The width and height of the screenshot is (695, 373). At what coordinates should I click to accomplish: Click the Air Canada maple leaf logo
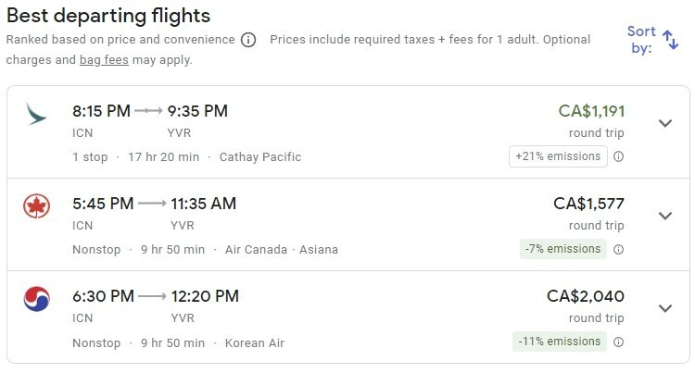[37, 206]
